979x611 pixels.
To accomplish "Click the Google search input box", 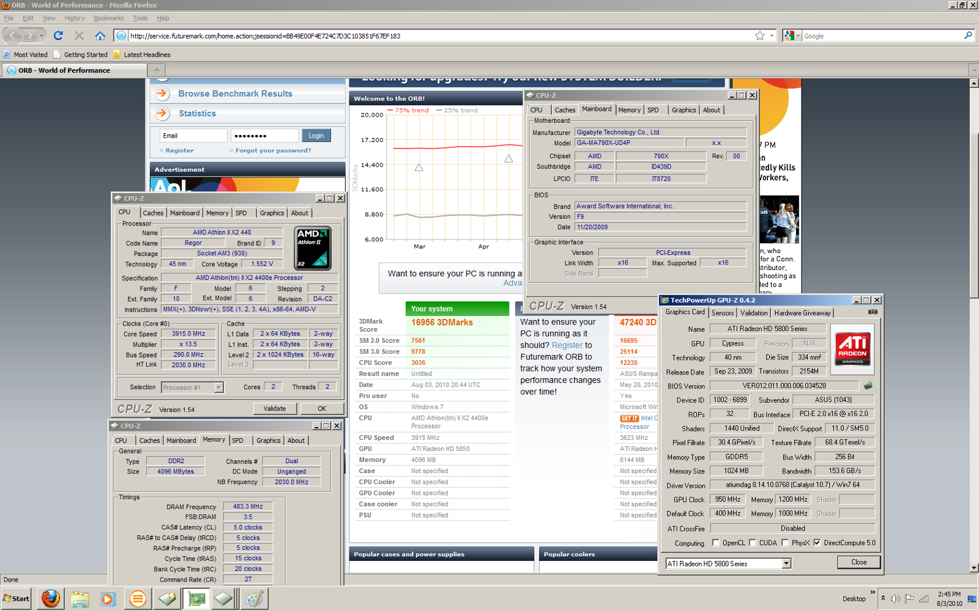I will tap(882, 36).
